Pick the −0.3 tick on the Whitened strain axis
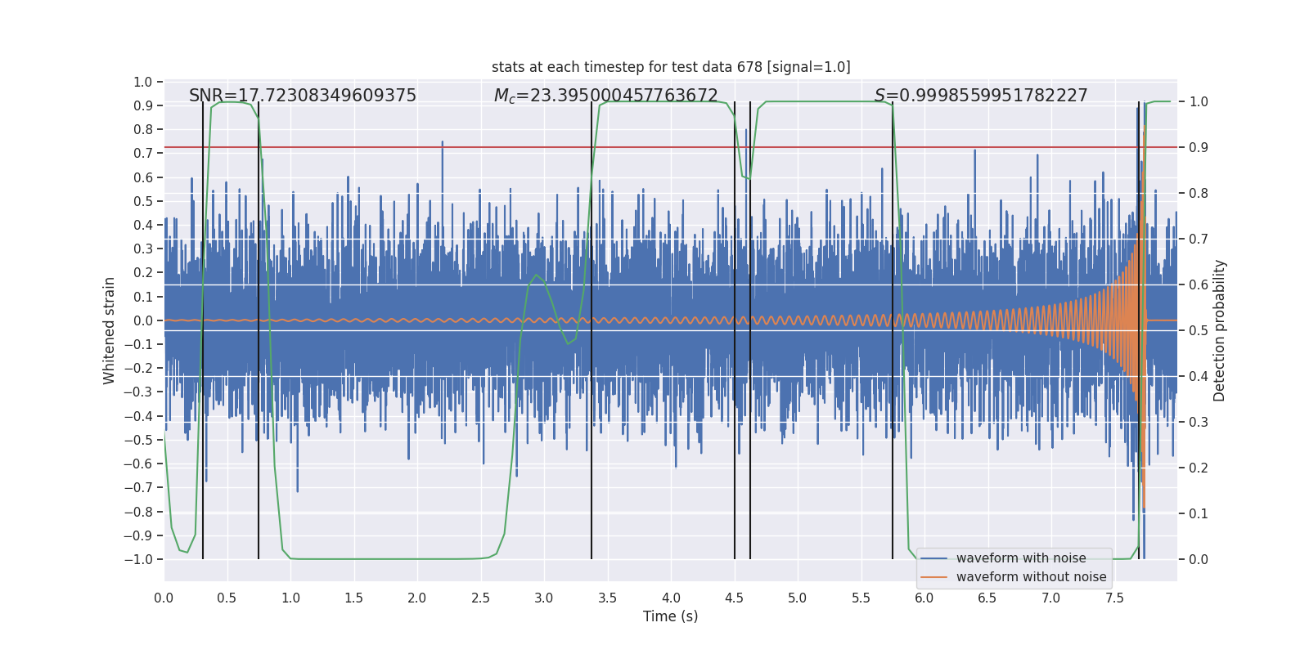 pyautogui.click(x=138, y=392)
